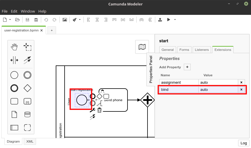
Task: Create a DataObjectReference from palette
Action: (x=14, y=114)
